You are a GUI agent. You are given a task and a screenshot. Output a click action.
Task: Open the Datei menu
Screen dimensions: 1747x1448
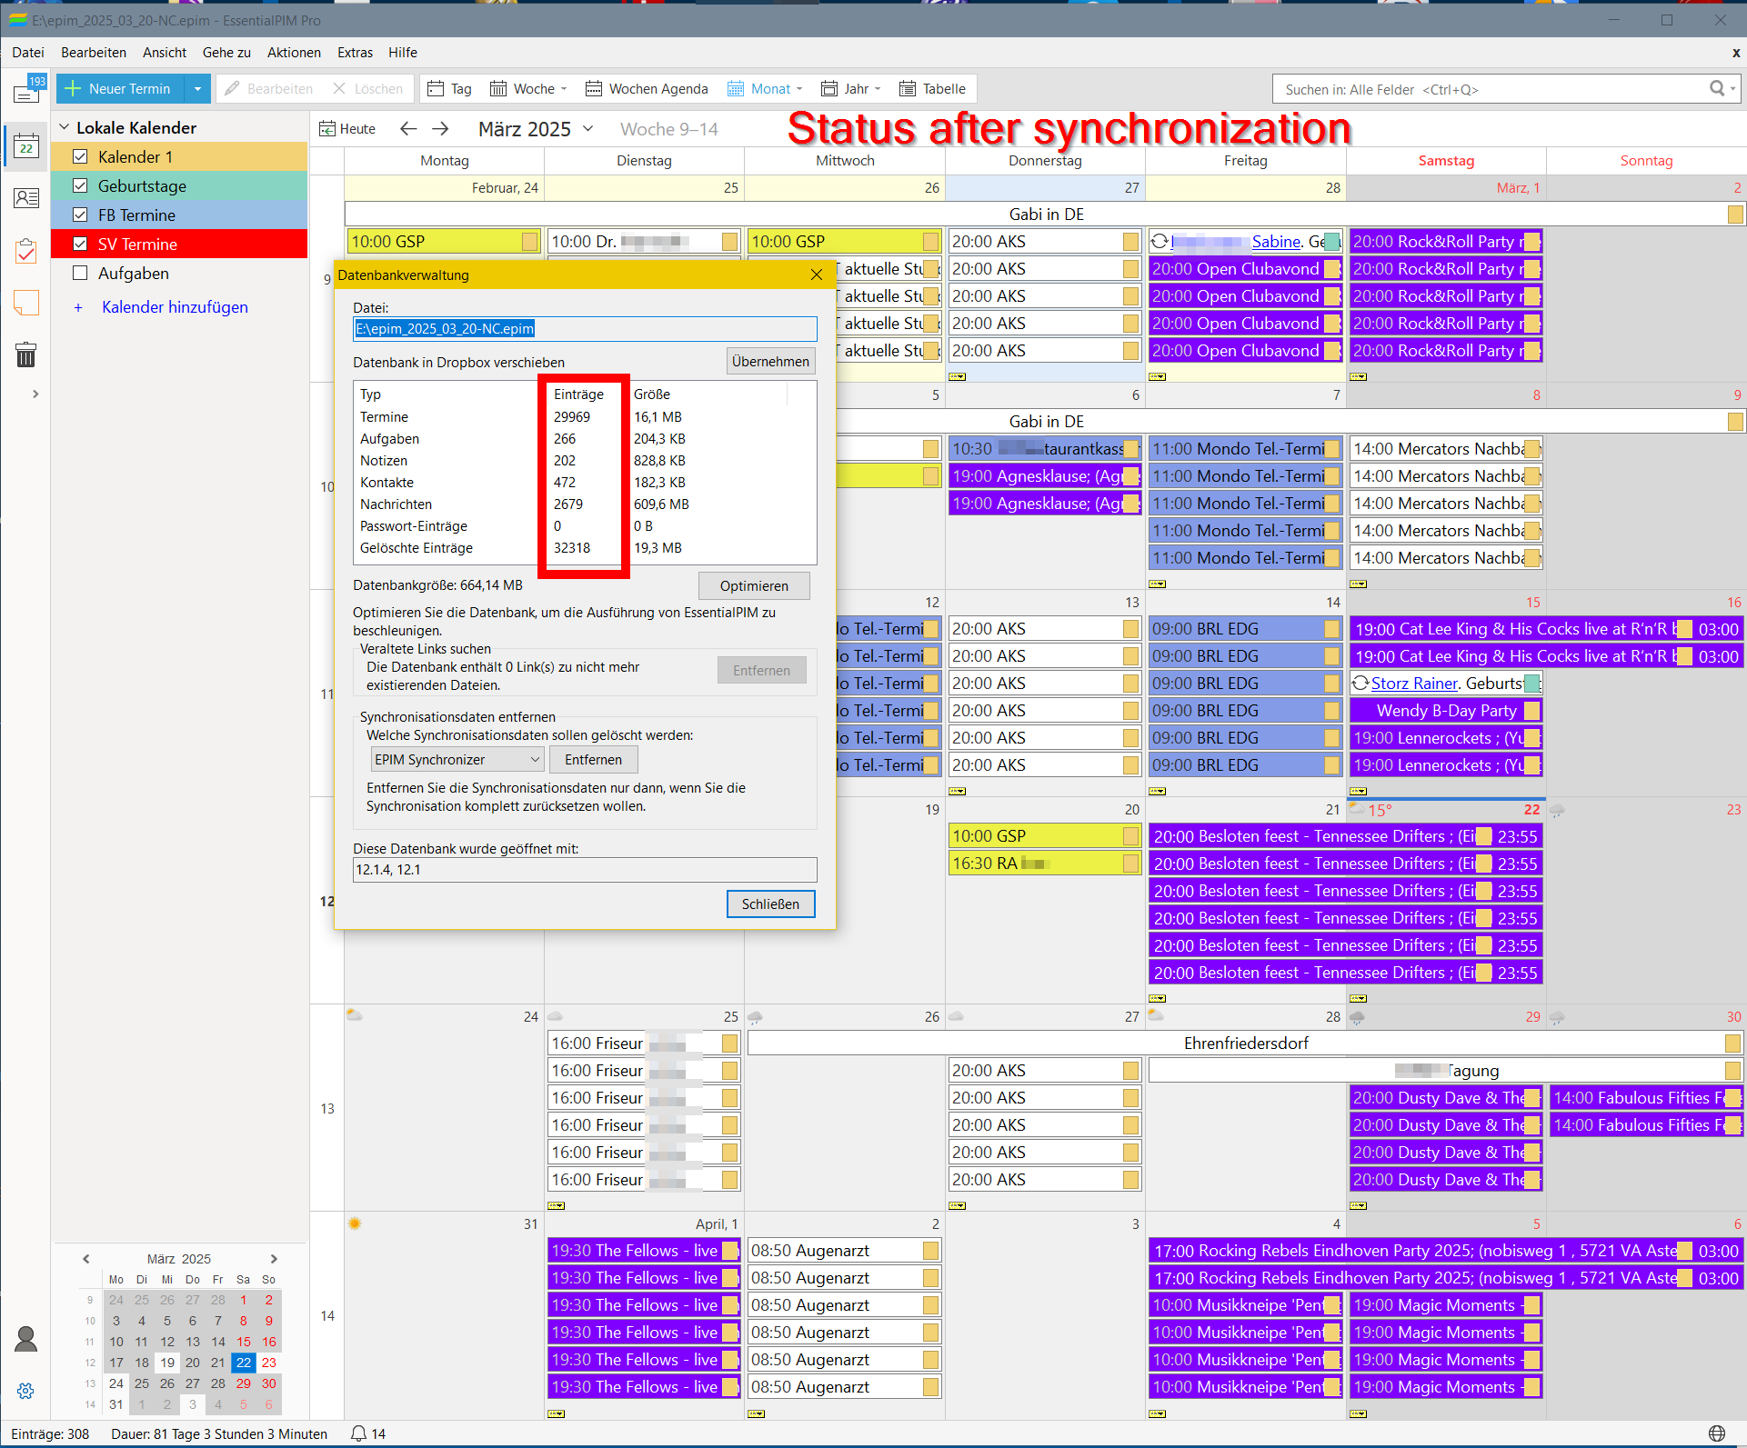point(28,53)
